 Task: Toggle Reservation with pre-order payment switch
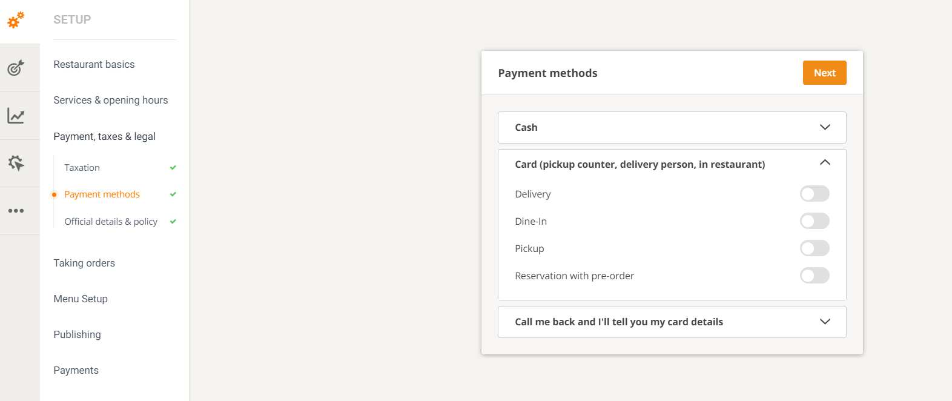tap(815, 275)
